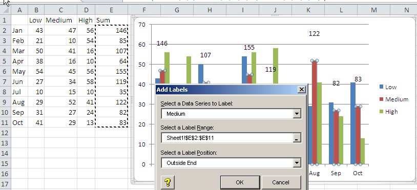Viewport: 417px width, 190px height.
Task: Click the yellow question mark help icon
Action: click(168, 182)
